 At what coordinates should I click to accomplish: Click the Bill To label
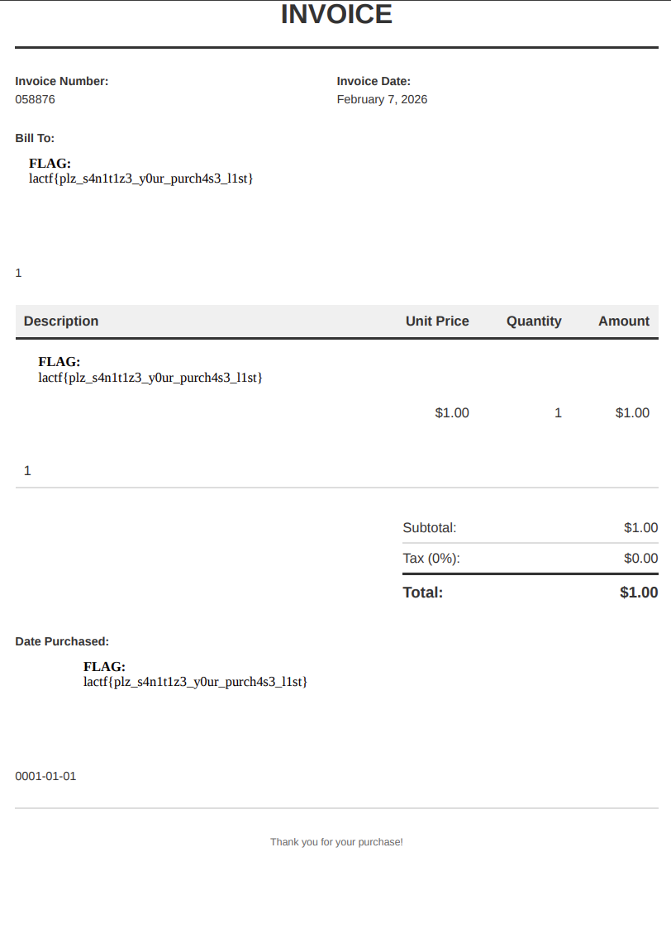point(35,138)
